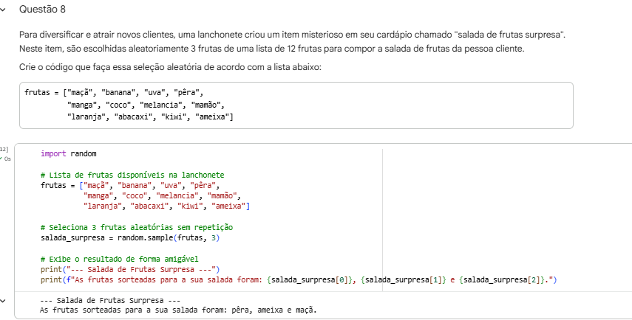Click "ameixa" in the code cell list
The image size is (632, 320).
click(x=228, y=206)
